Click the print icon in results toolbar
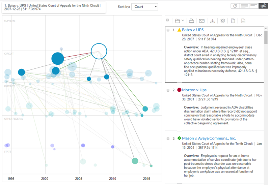The height and width of the screenshot is (185, 270). coord(191,21)
